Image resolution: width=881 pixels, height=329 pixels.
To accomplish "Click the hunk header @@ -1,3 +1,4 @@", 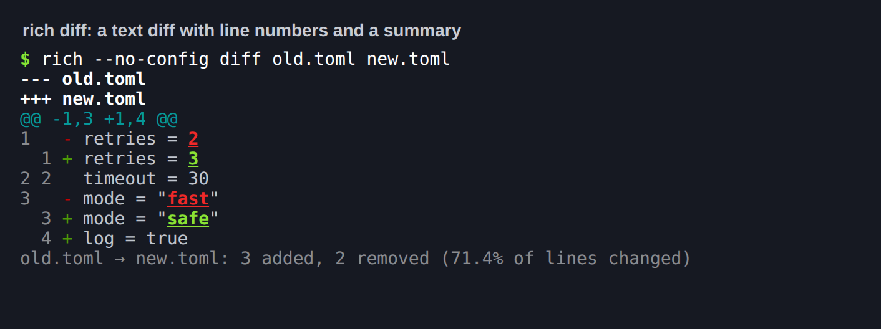I will [99, 119].
